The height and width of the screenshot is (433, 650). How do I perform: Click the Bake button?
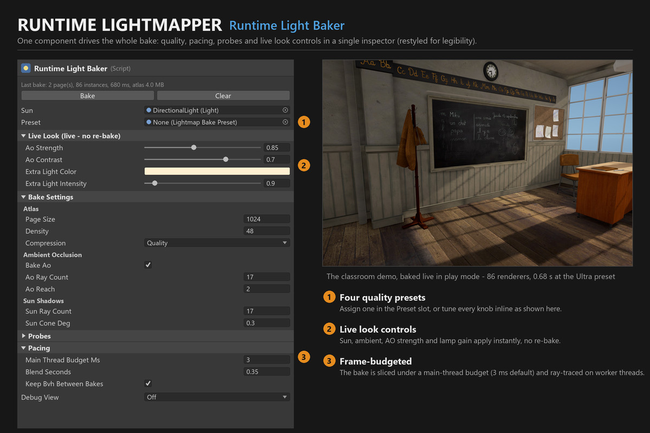click(87, 96)
